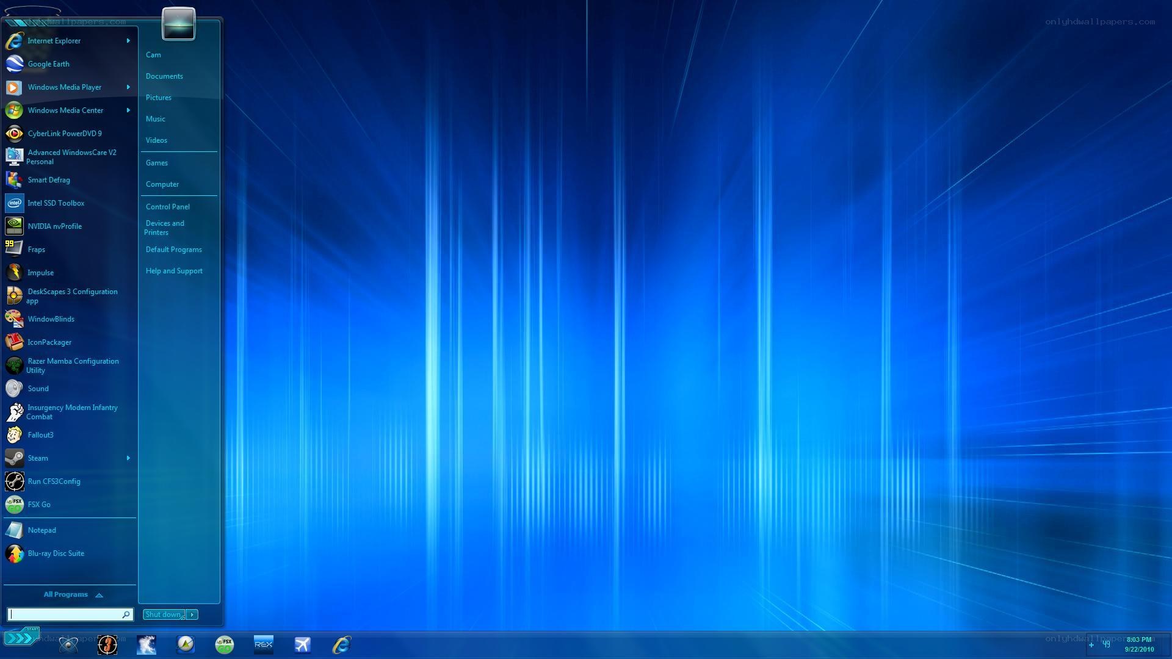The width and height of the screenshot is (1172, 659).
Task: Click the Shut down button
Action: (x=164, y=614)
